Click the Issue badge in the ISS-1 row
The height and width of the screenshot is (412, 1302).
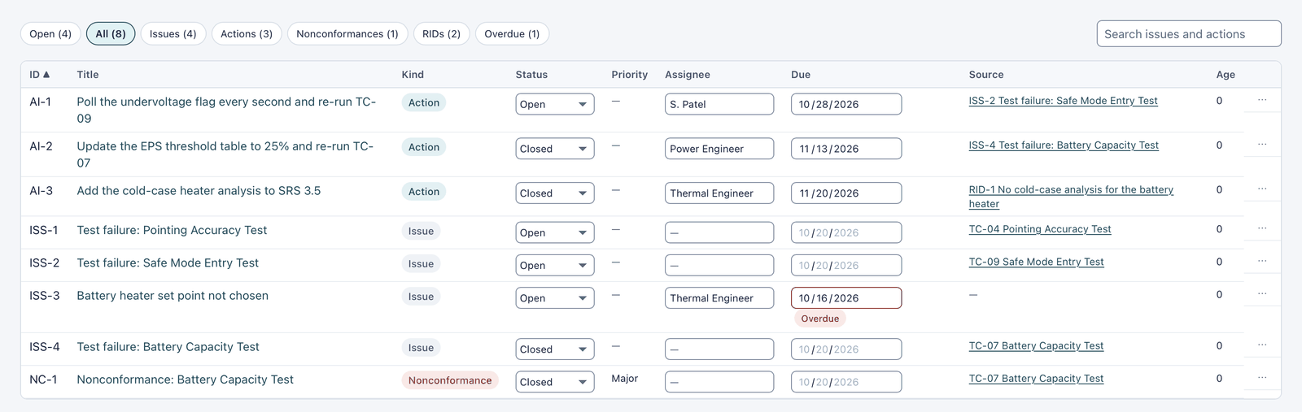[x=421, y=231]
